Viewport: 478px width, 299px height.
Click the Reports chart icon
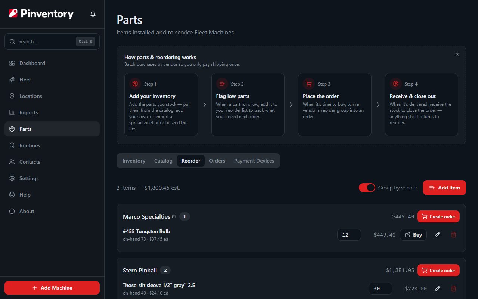point(12,112)
